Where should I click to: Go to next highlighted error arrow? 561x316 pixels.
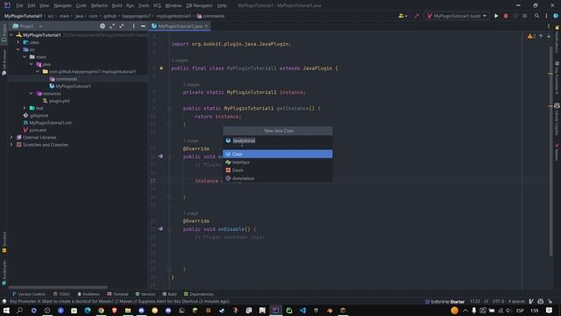coord(549,36)
